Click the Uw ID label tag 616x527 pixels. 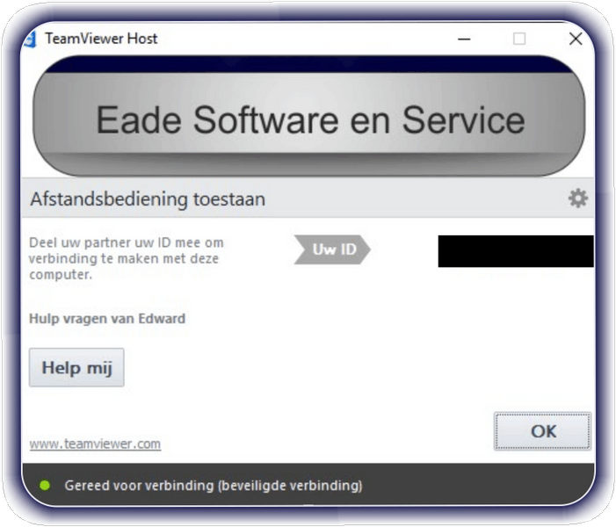click(332, 249)
